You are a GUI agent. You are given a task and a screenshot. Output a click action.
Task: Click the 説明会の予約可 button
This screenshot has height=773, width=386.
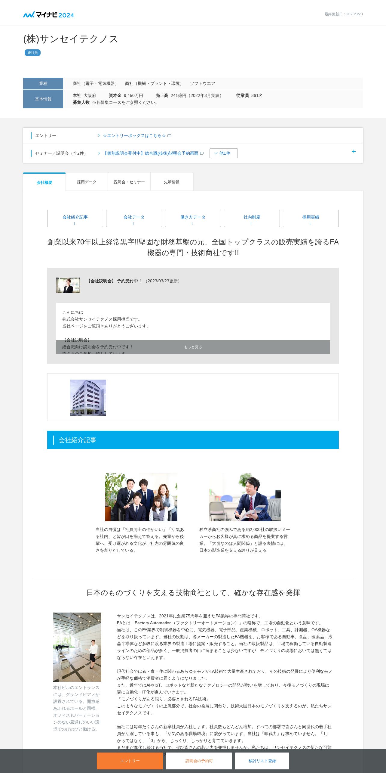[x=199, y=761]
